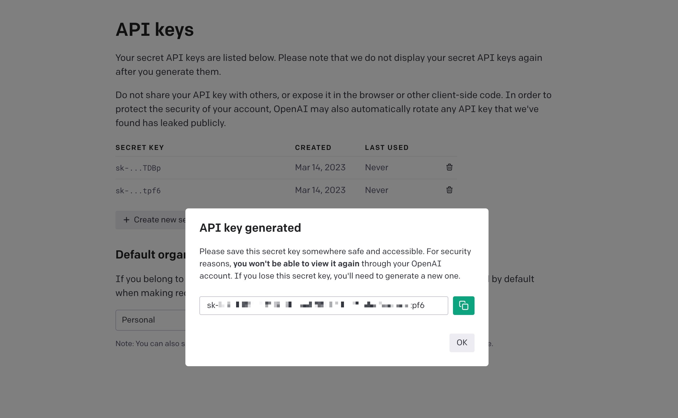The image size is (678, 418).
Task: Click the LAST USED column header
Action: tap(387, 148)
